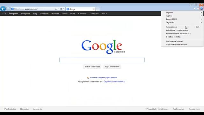Open Play from Google bar
204x115 pixels.
point(35,13)
